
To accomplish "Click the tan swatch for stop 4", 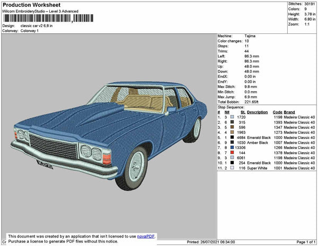I will click(232, 132).
